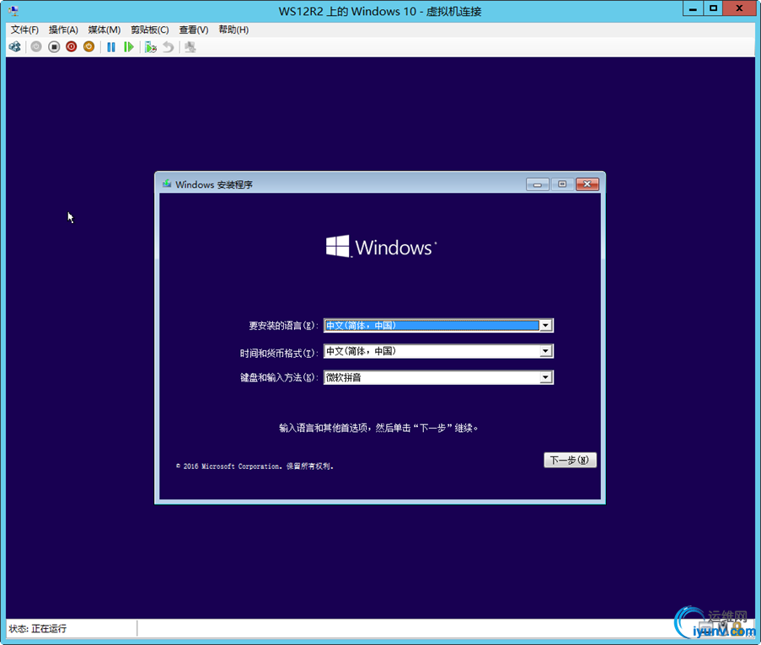Open the 剪贴板(C) menu
This screenshot has height=645, width=761.
[x=150, y=29]
